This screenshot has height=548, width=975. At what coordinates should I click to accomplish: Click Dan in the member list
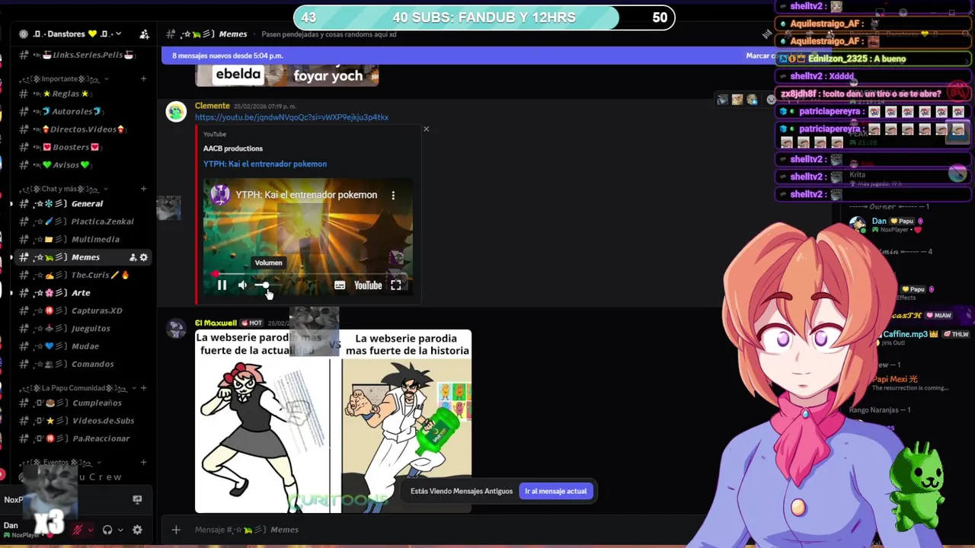point(879,221)
